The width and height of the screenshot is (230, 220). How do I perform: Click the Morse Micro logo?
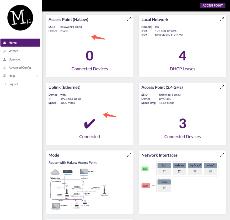click(20, 18)
